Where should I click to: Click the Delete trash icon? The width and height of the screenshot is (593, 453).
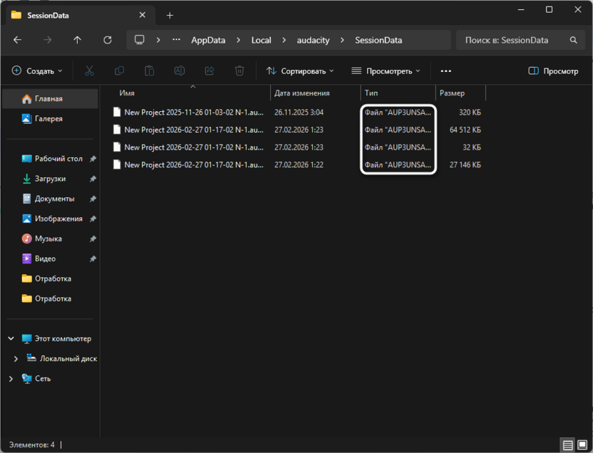(240, 71)
